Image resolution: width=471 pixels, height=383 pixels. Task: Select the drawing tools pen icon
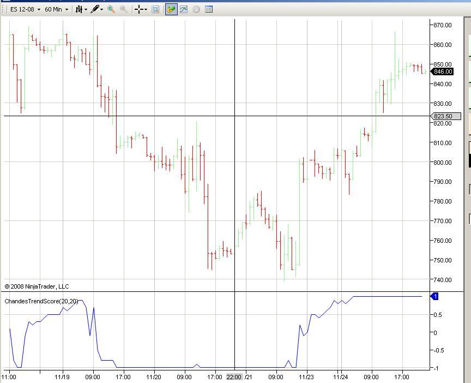tap(95, 9)
